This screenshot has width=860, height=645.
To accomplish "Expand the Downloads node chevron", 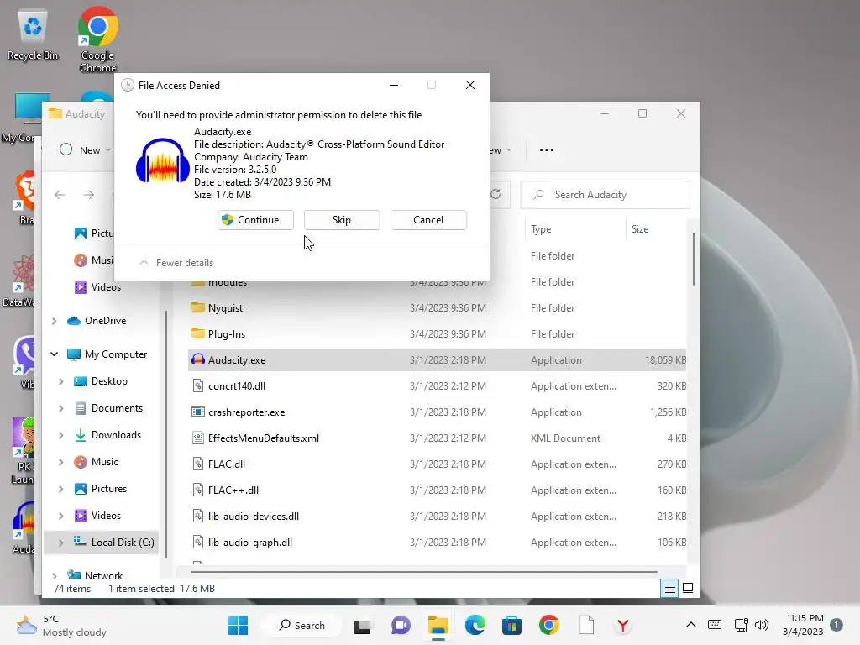I will (60, 436).
